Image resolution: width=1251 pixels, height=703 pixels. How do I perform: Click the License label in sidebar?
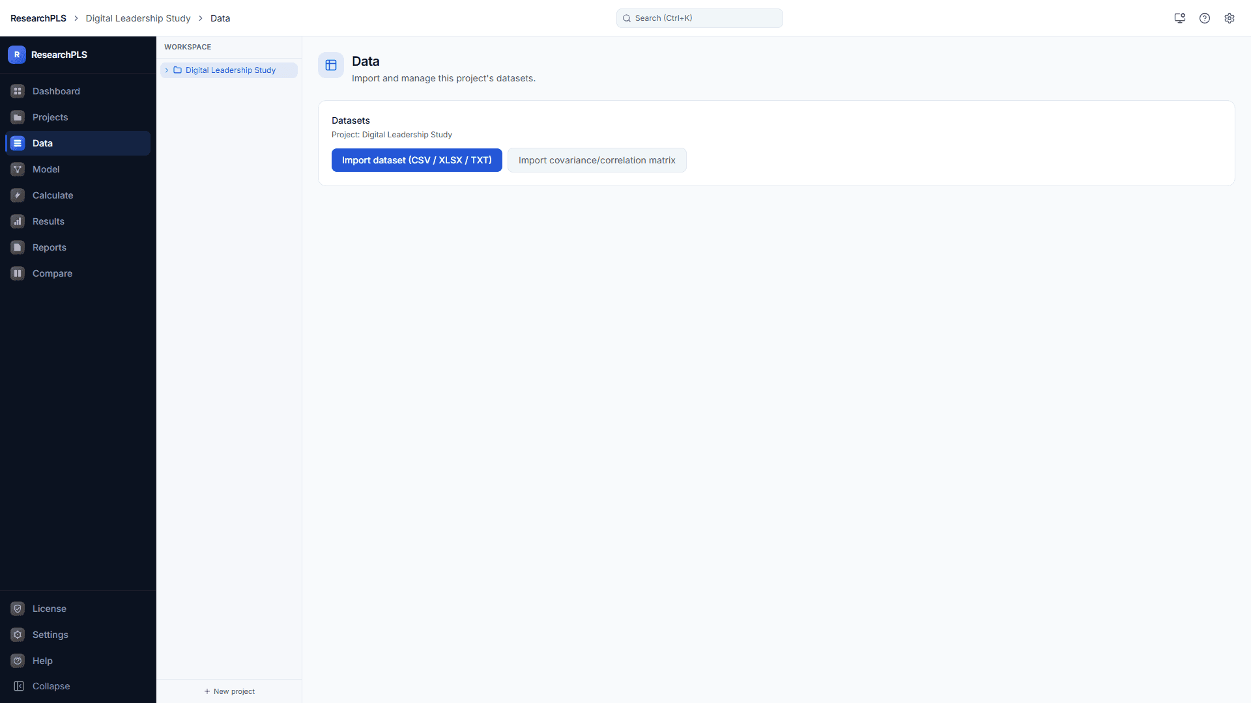(50, 609)
